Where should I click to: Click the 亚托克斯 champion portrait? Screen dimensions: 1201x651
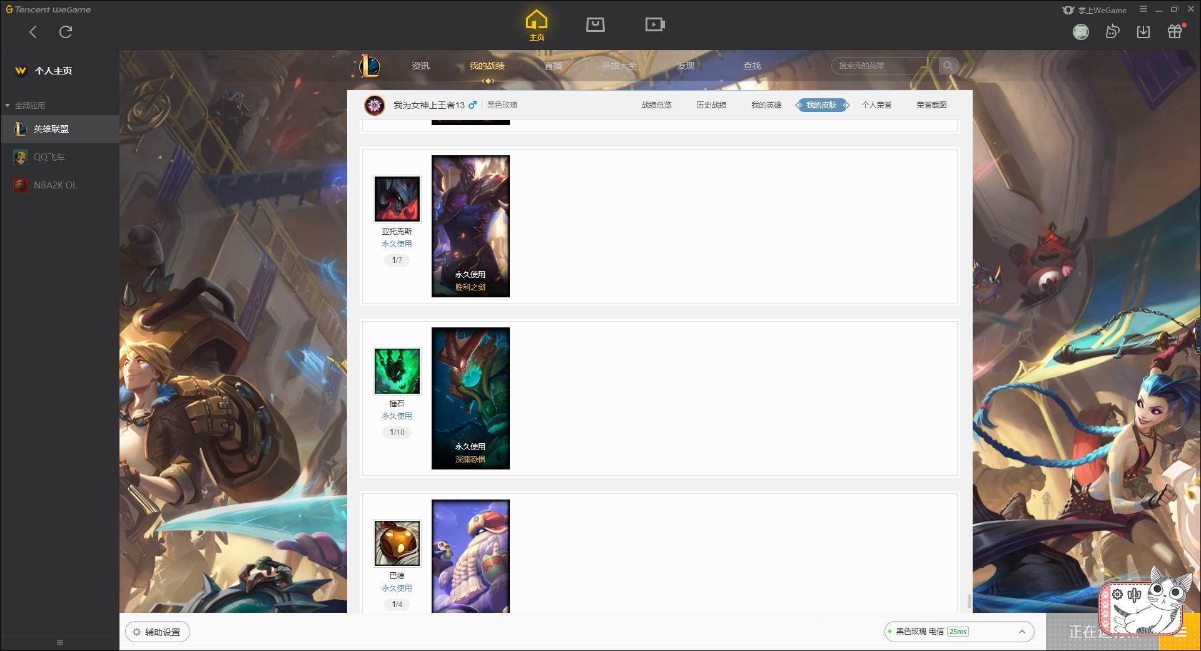(x=397, y=199)
